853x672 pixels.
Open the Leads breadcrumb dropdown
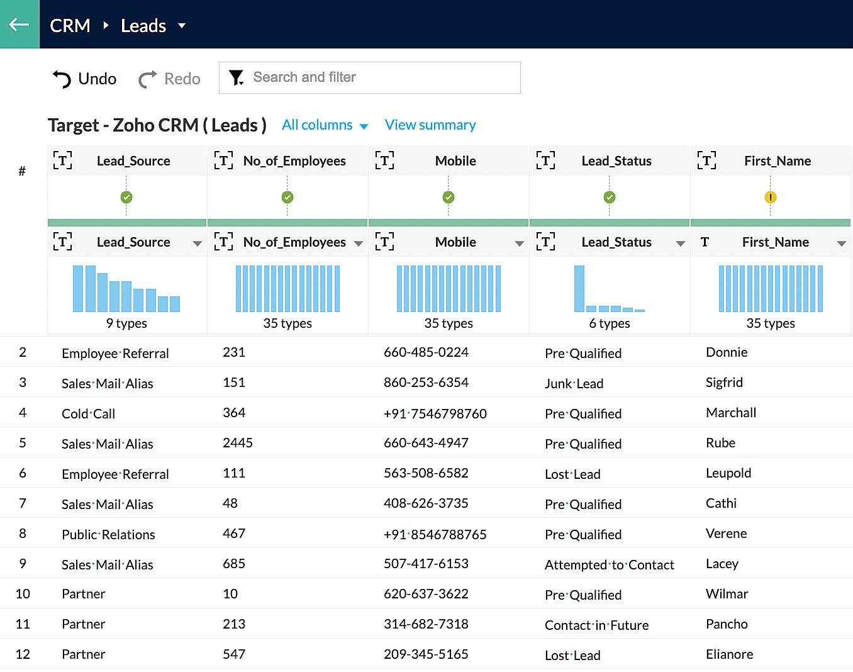182,26
